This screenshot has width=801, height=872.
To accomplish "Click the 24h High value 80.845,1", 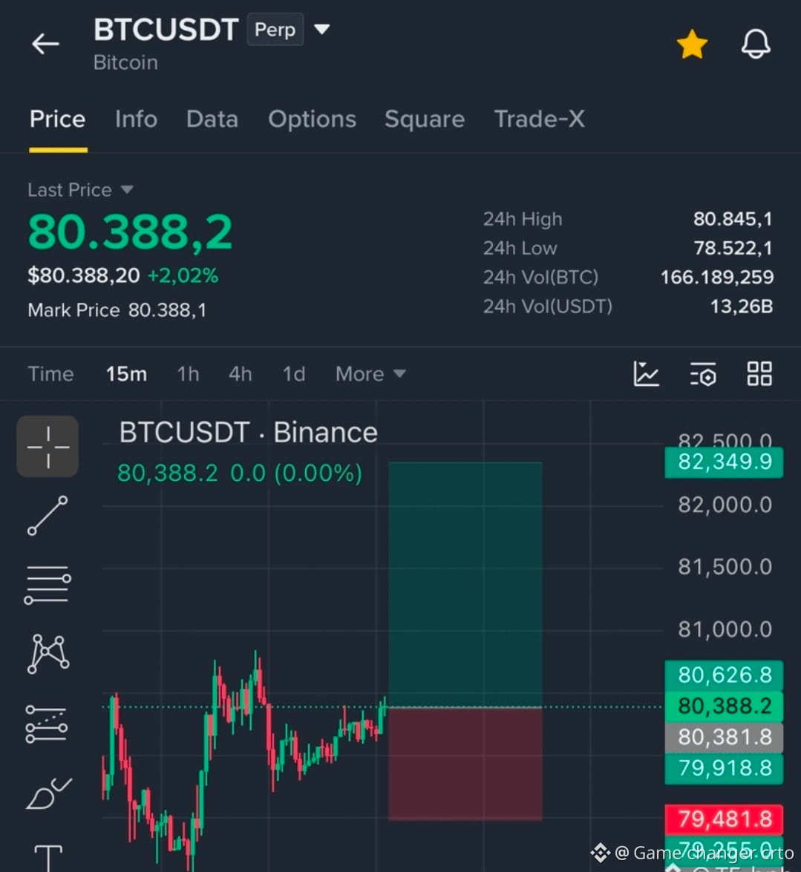I will coord(733,219).
